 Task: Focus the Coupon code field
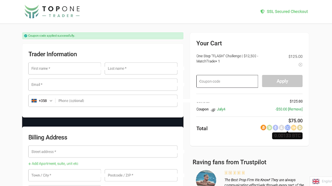coord(227,81)
